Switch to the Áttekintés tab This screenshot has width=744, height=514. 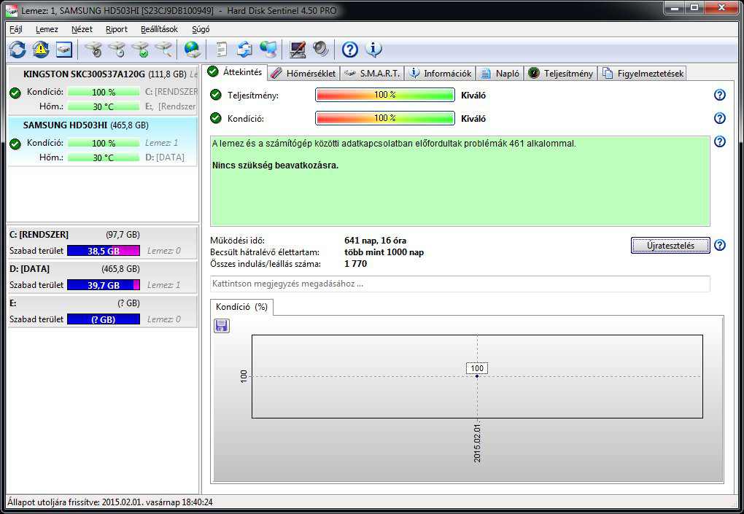(236, 72)
